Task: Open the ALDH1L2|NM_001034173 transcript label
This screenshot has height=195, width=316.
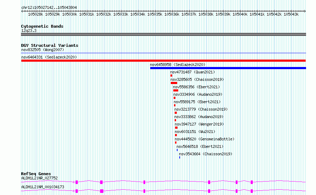Action: (x=43, y=187)
